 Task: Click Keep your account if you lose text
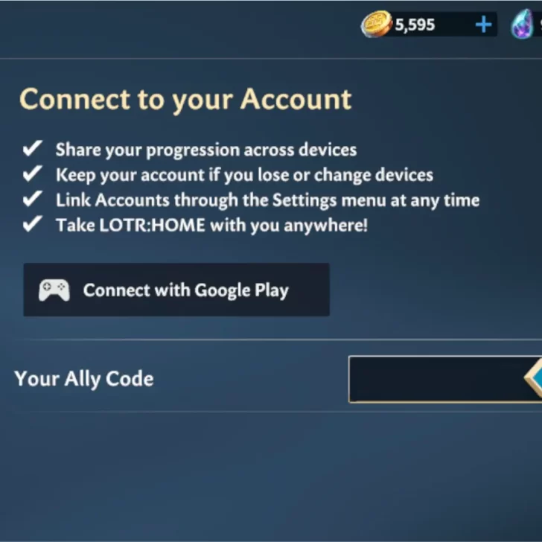[x=244, y=175]
